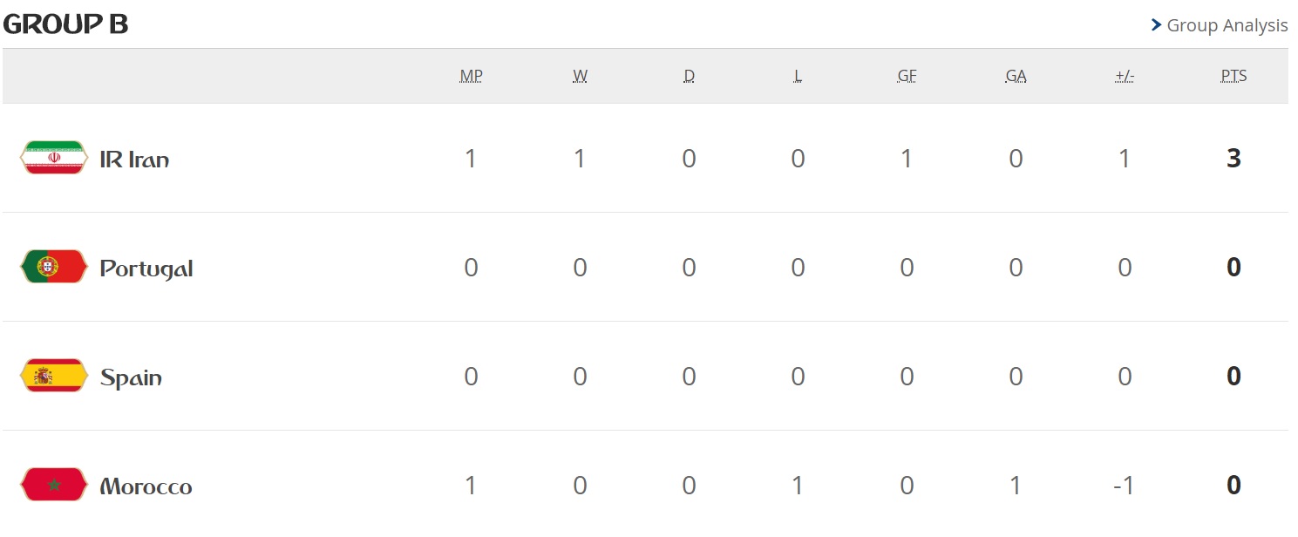Open the Spain team name

[x=131, y=377]
